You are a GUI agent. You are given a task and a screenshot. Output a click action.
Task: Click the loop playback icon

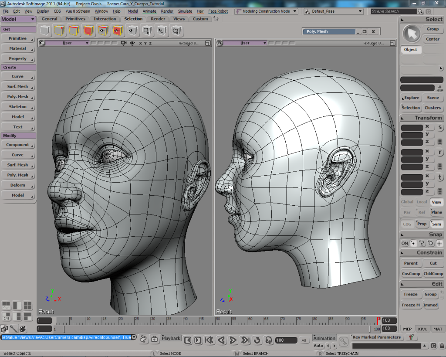pos(257,340)
